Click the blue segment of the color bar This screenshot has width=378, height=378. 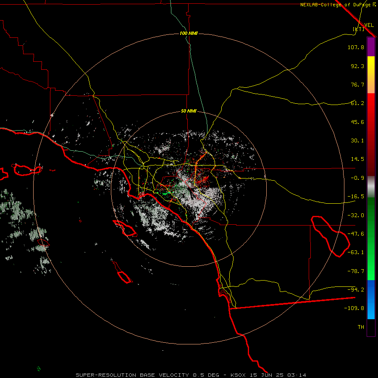click(x=371, y=299)
